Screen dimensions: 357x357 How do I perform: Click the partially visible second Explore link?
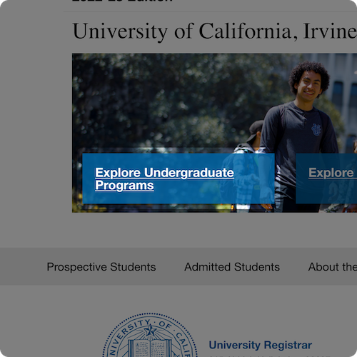click(333, 173)
